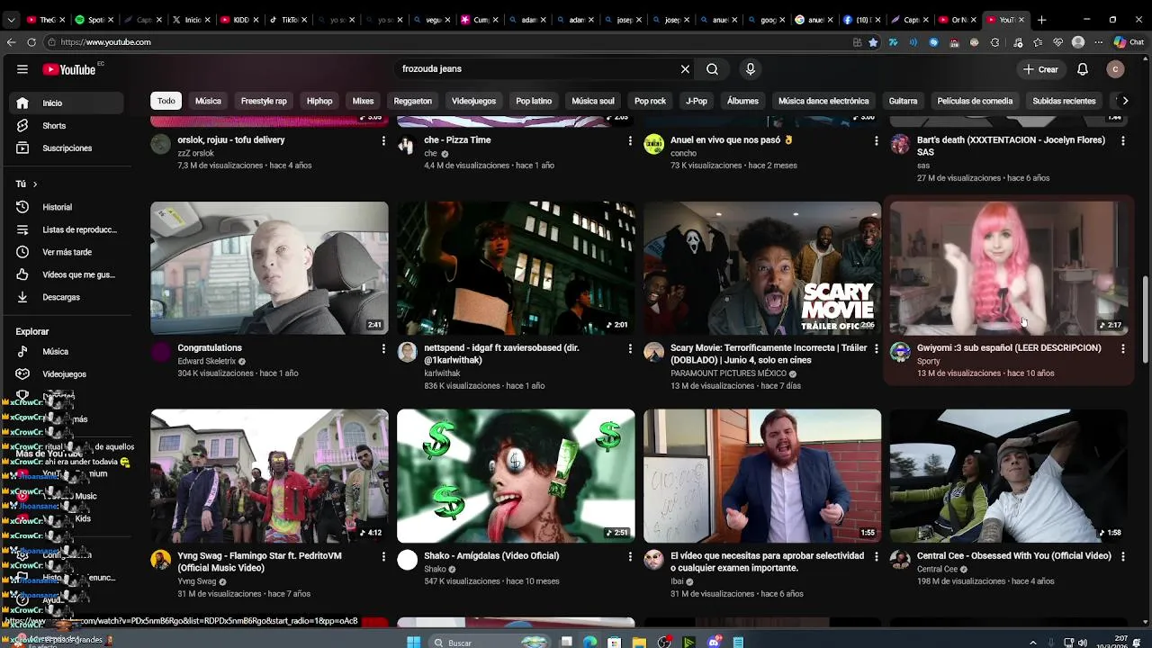Viewport: 1152px width, 648px height.
Task: Open Discord from the taskbar
Action: 714,643
